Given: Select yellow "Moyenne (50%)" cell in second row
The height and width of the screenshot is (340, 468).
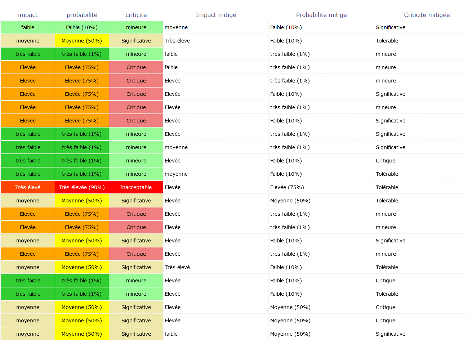Looking at the screenshot, I should pos(82,41).
